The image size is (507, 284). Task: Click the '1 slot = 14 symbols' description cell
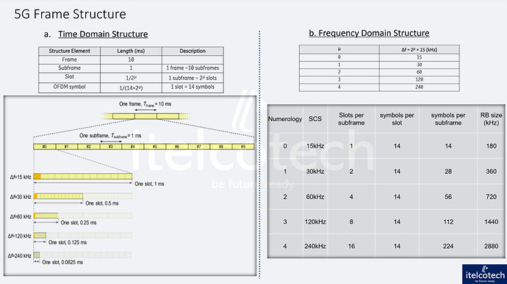[x=193, y=87]
